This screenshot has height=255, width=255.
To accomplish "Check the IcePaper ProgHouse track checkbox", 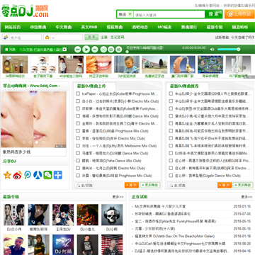I will click(x=78, y=93).
